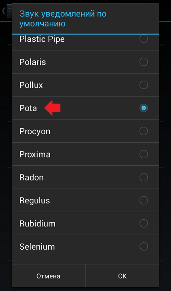
Task: Select the Regulus radio button
Action: click(x=144, y=200)
